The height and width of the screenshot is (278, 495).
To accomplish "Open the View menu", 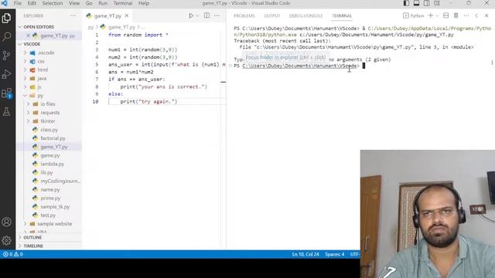I will point(74,3).
